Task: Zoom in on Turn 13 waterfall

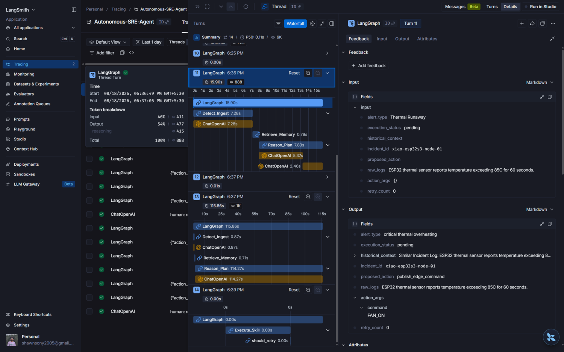Action: [x=308, y=197]
